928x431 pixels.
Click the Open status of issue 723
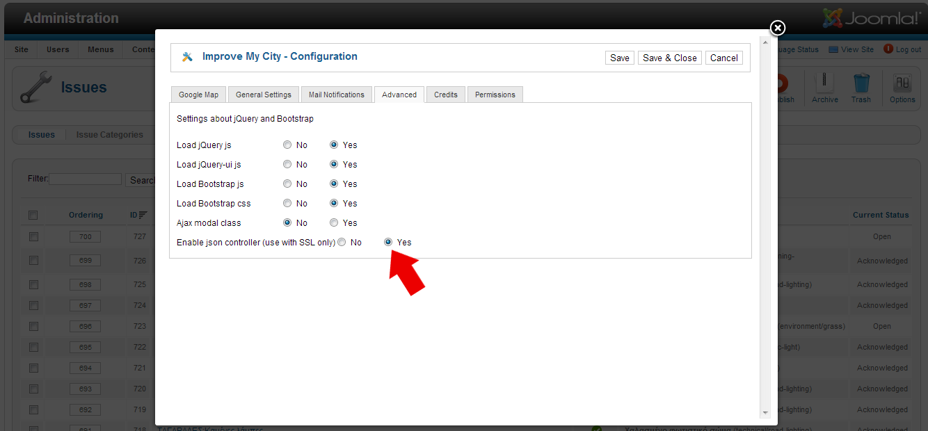coord(882,326)
